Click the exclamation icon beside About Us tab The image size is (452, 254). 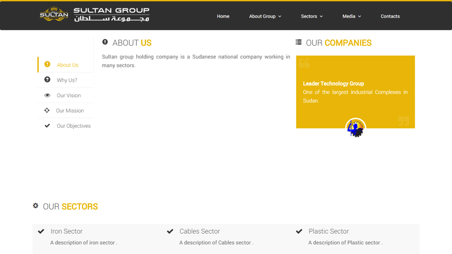point(47,64)
